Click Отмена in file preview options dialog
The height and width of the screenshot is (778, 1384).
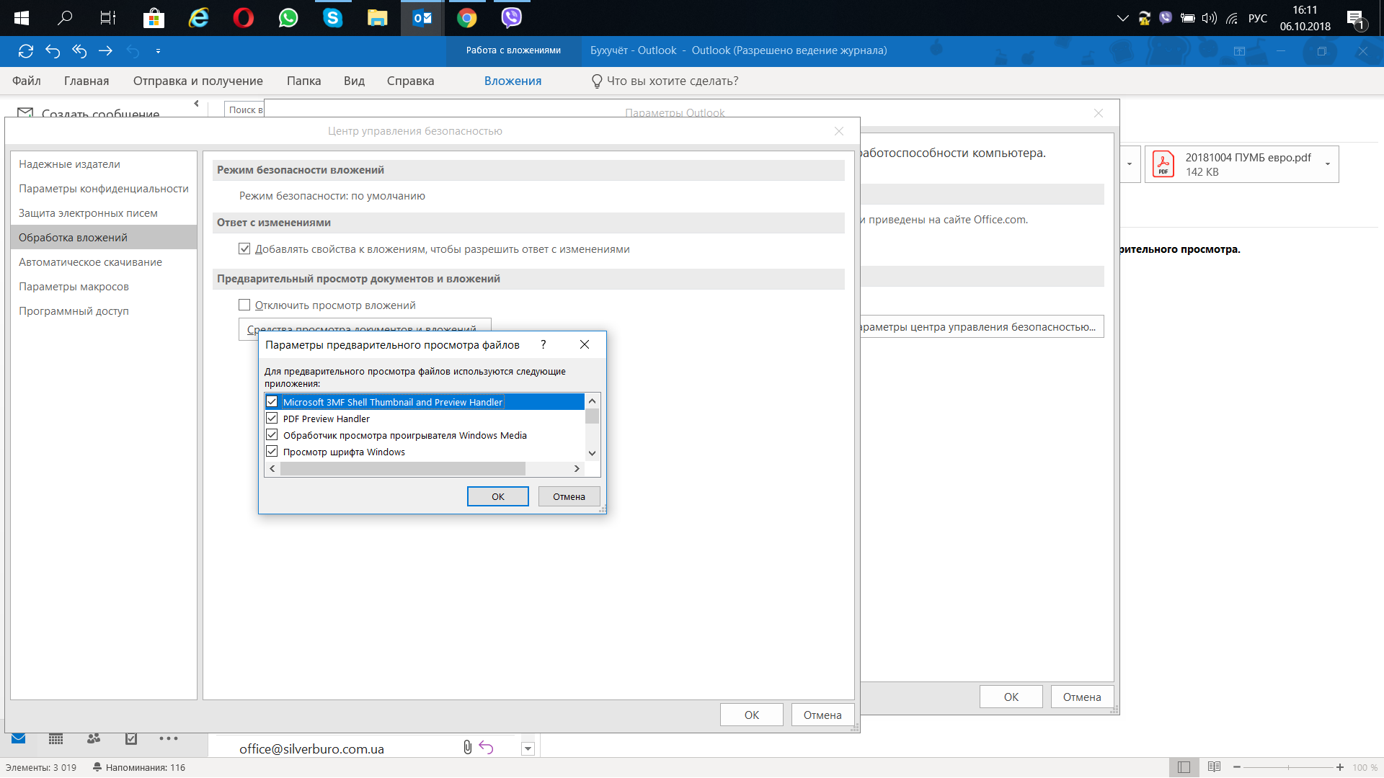pyautogui.click(x=569, y=496)
